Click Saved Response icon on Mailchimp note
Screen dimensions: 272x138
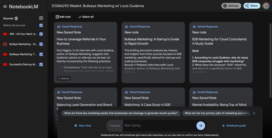coord(127,92)
